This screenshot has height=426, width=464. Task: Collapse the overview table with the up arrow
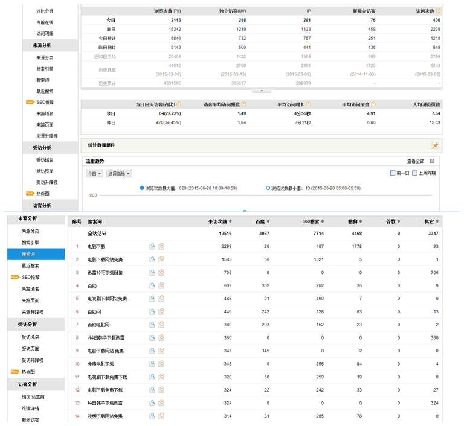pyautogui.click(x=262, y=91)
